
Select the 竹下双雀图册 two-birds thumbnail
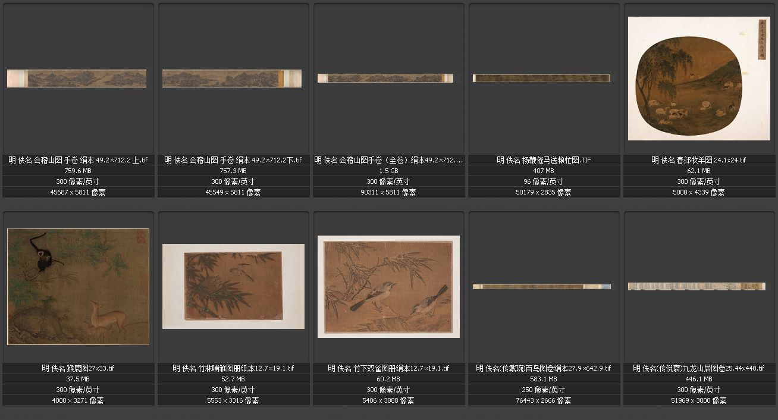click(x=388, y=287)
